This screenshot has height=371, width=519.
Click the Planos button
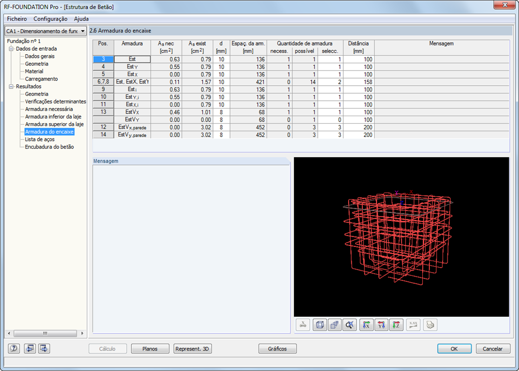pos(150,349)
